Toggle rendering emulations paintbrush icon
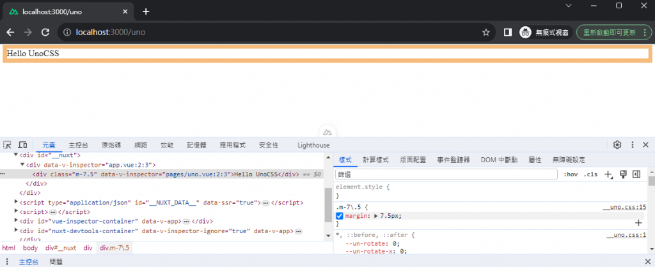 pyautogui.click(x=623, y=174)
